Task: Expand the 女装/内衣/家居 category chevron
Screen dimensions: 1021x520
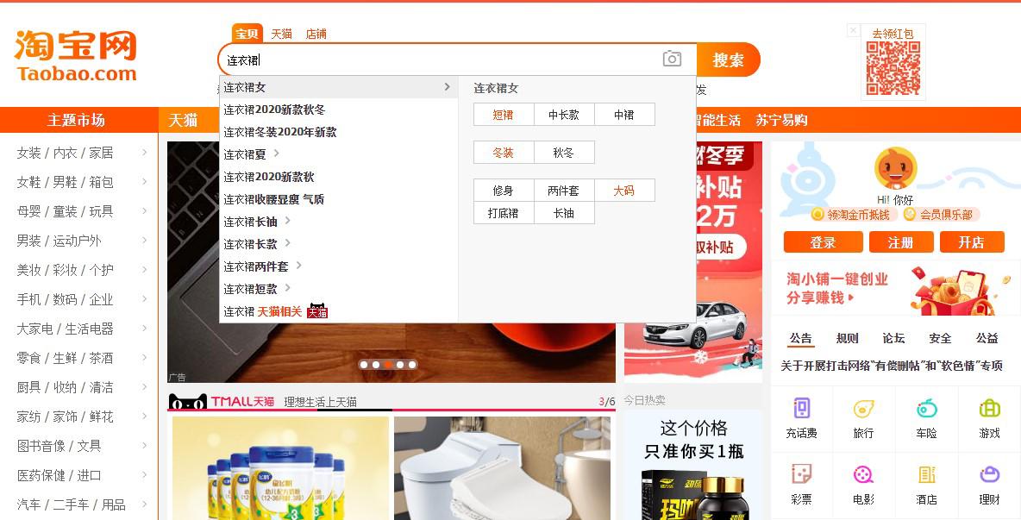Action: click(x=145, y=153)
